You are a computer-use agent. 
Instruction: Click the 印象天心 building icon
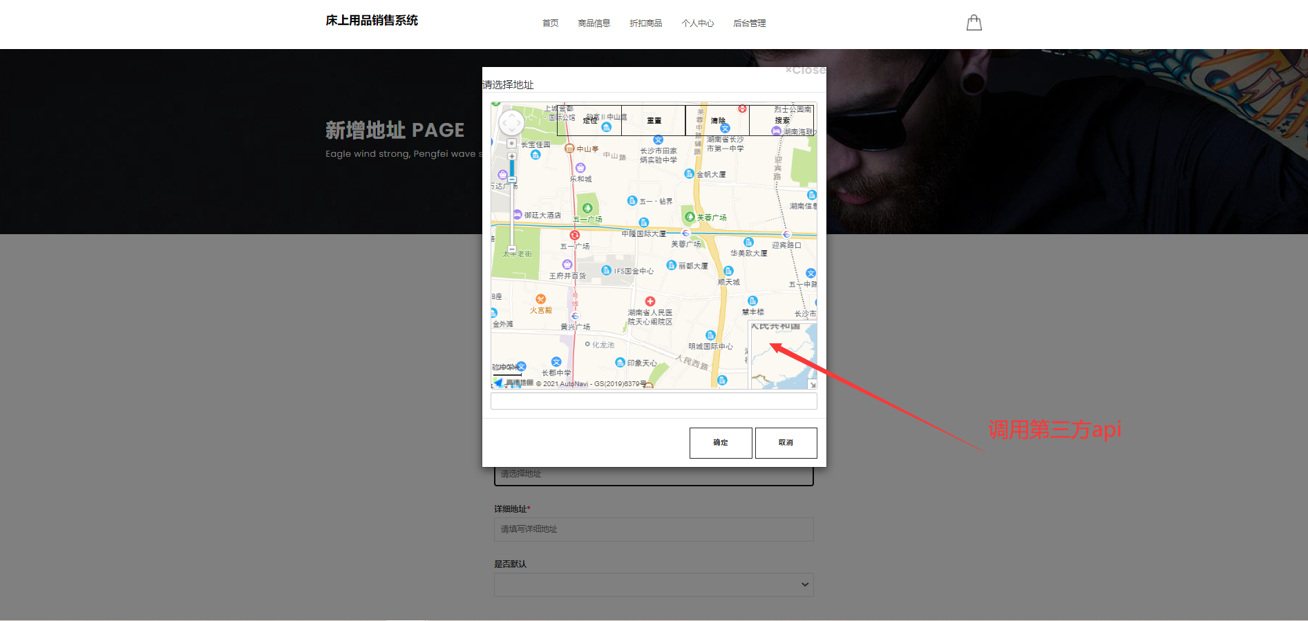pyautogui.click(x=620, y=363)
